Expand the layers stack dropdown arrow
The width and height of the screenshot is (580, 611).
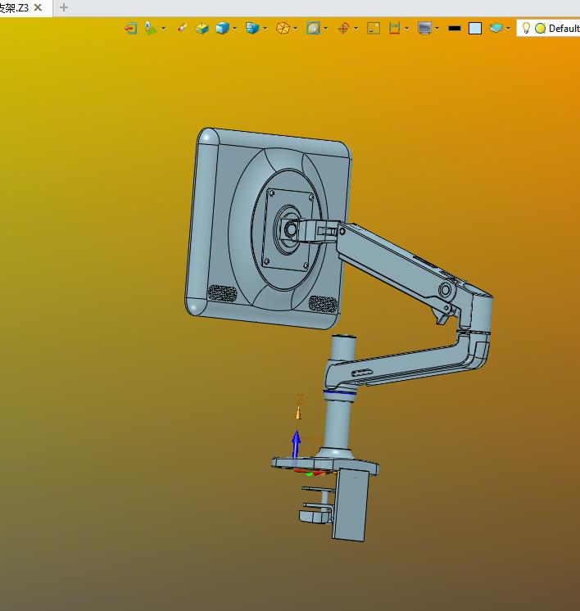(x=509, y=28)
